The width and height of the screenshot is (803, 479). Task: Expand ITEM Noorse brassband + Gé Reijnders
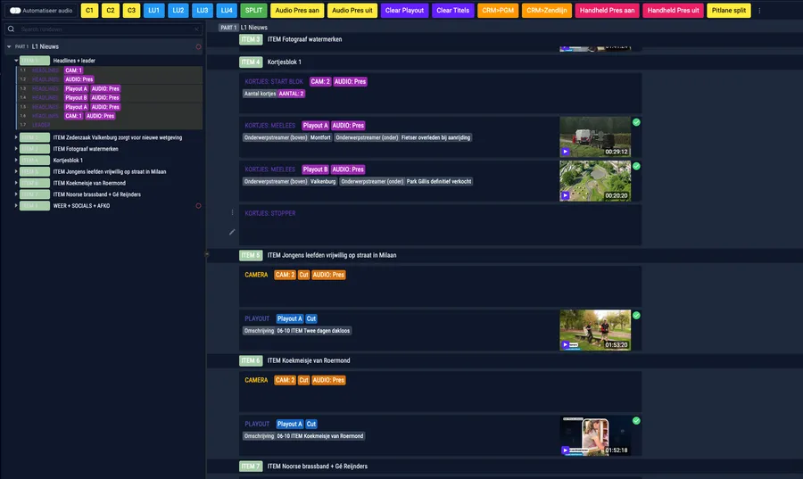[16, 194]
